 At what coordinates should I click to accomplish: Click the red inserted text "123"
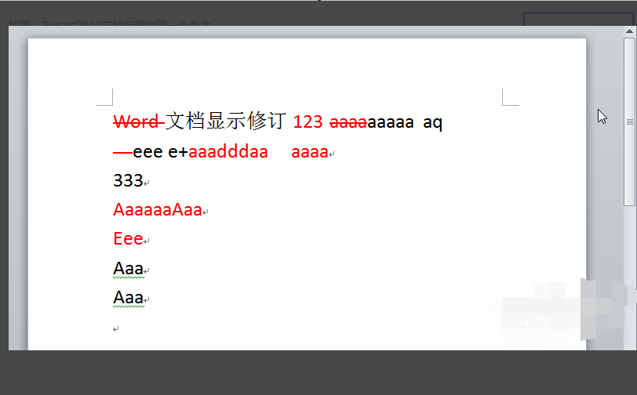(308, 121)
